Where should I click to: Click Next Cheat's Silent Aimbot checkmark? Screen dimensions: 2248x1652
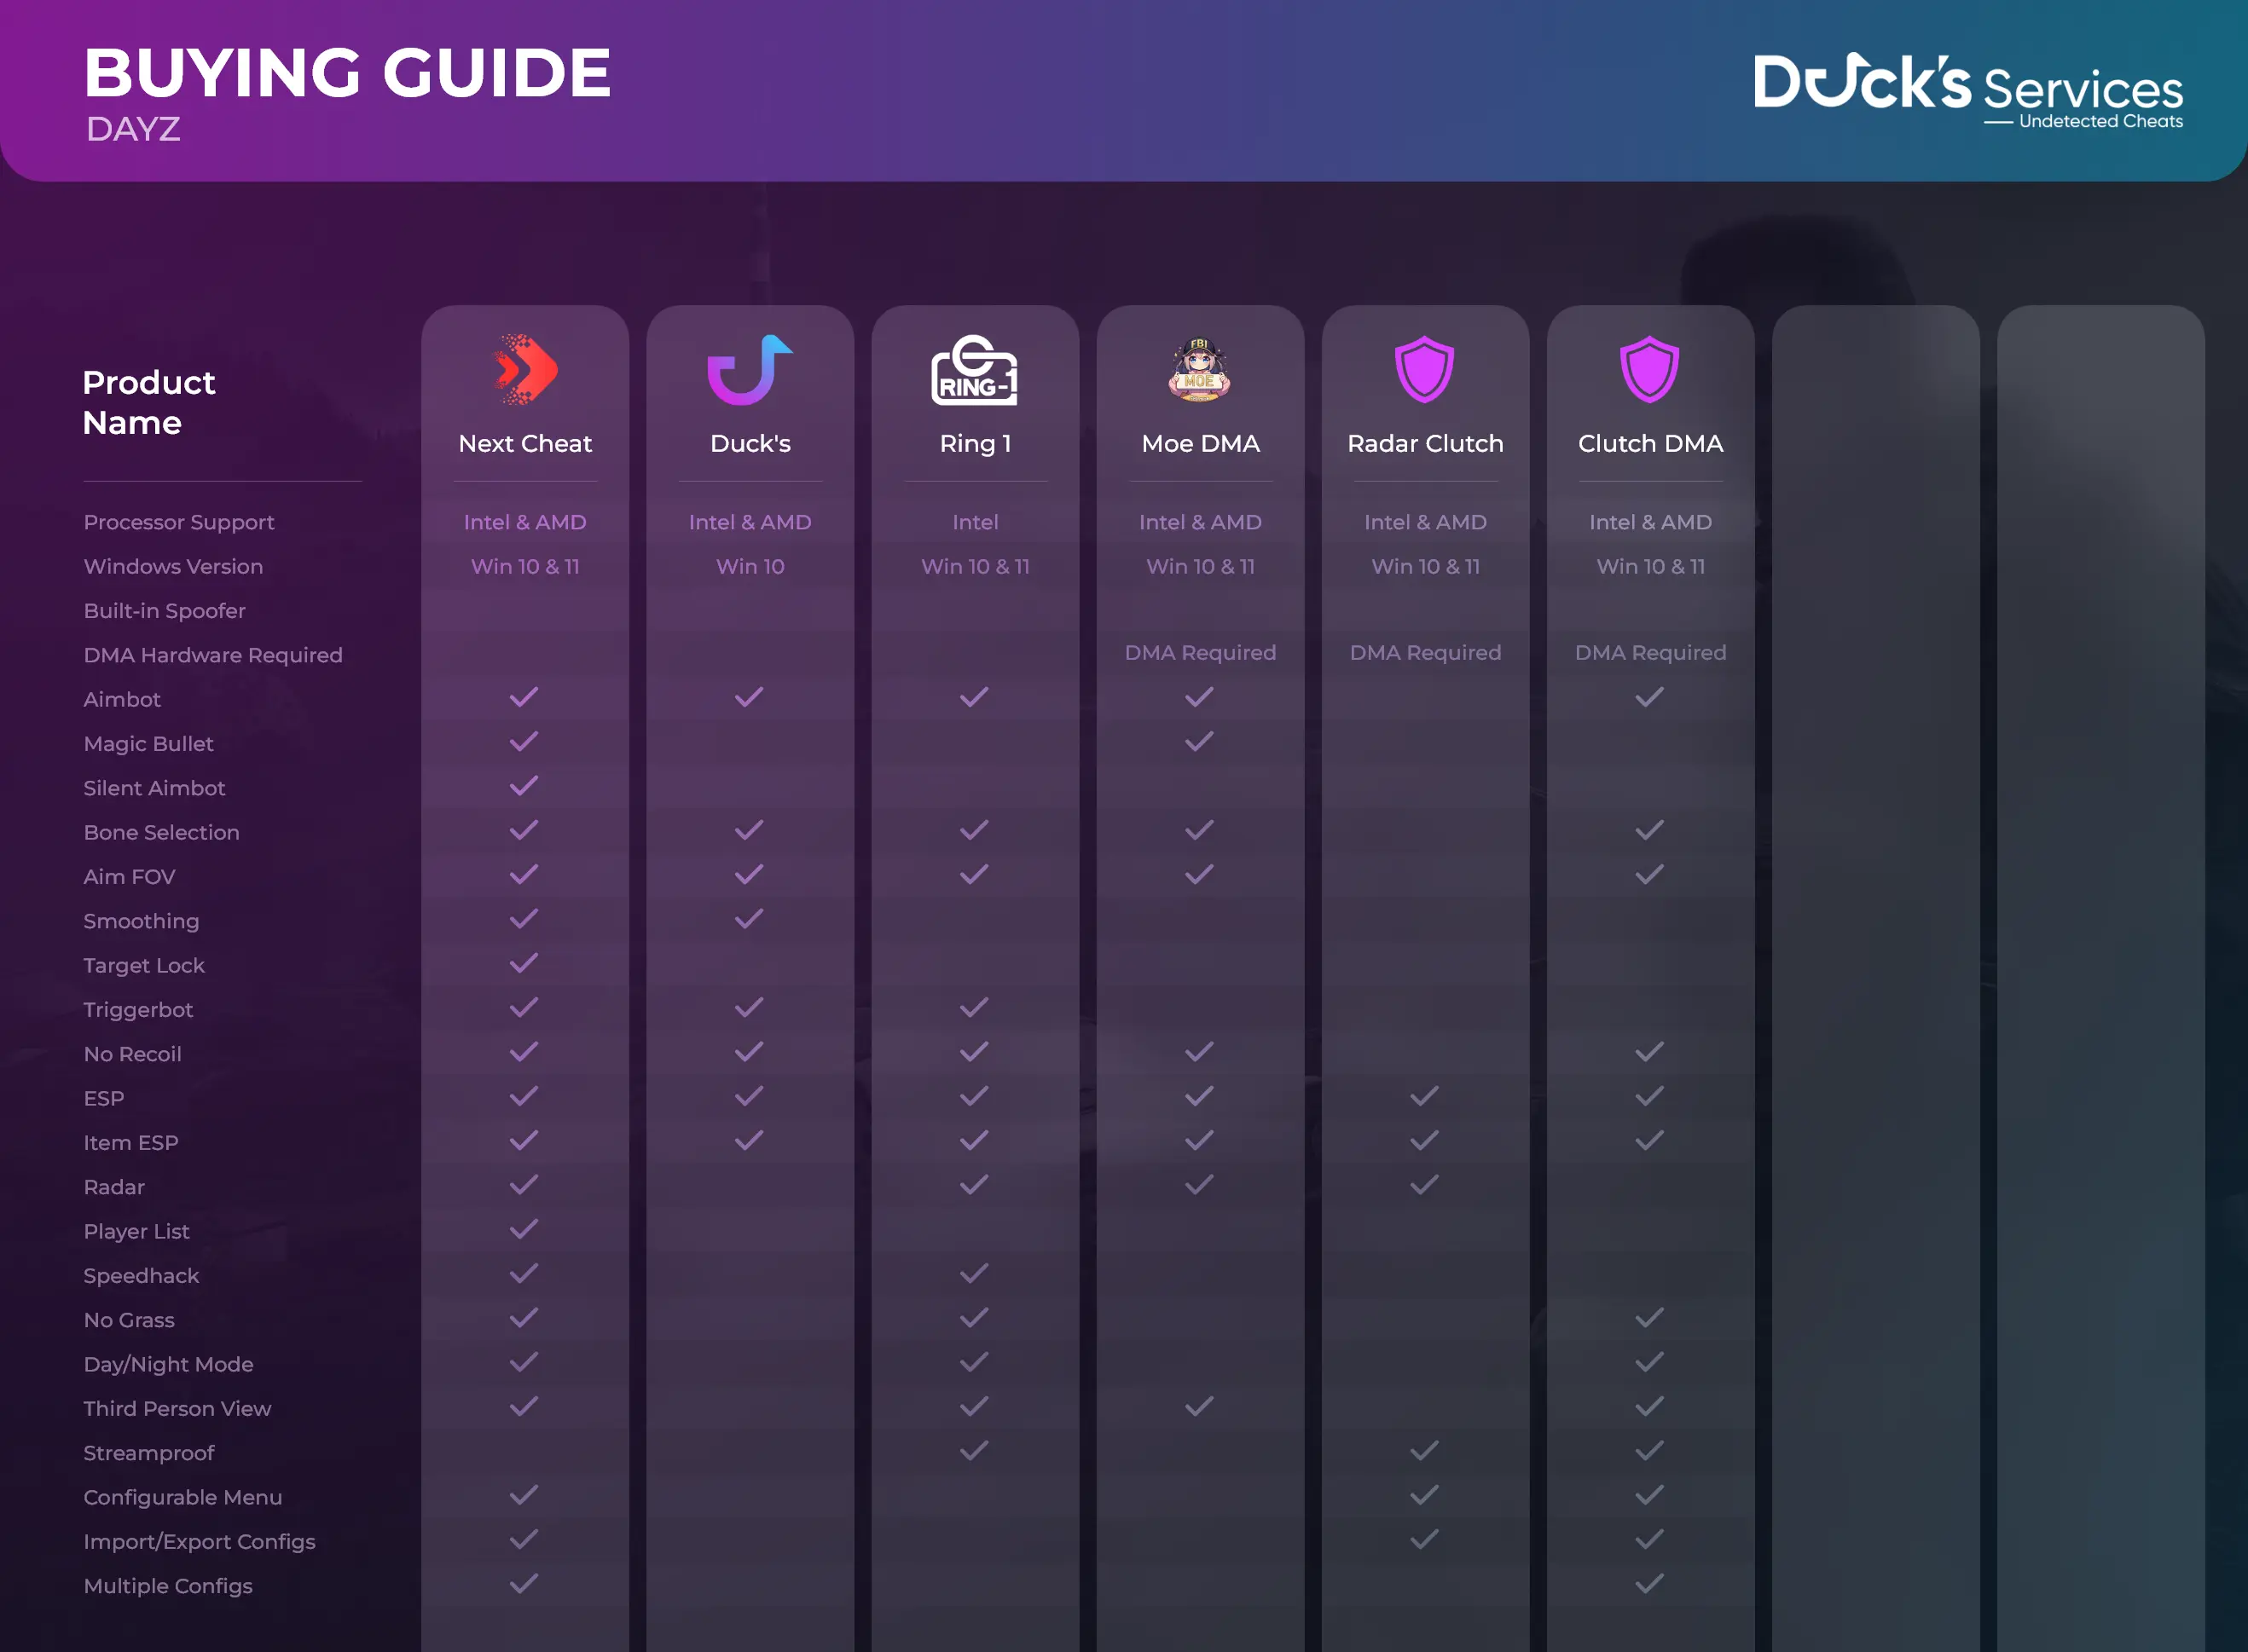point(524,786)
